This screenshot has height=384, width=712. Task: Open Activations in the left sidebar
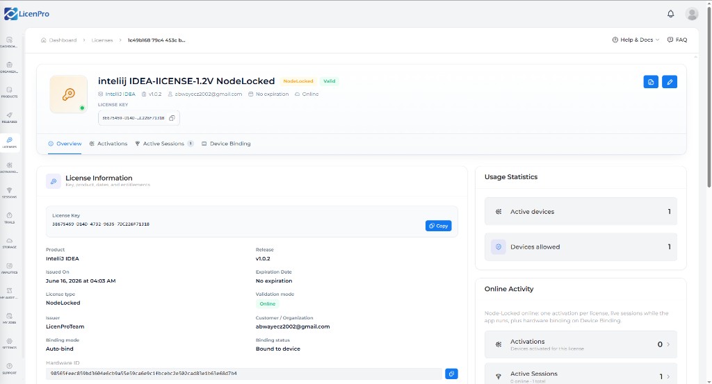point(9,168)
